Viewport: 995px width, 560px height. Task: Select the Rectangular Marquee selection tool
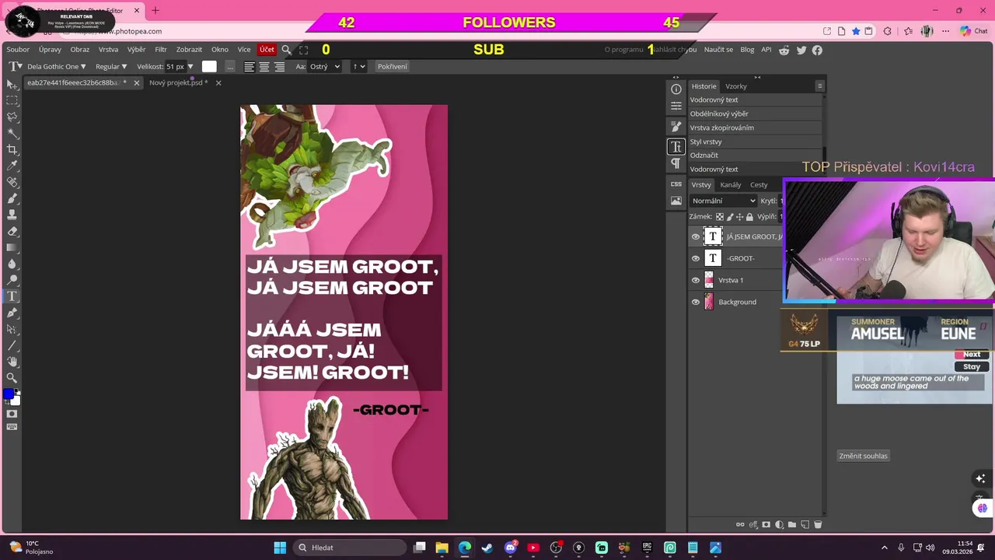tap(12, 100)
